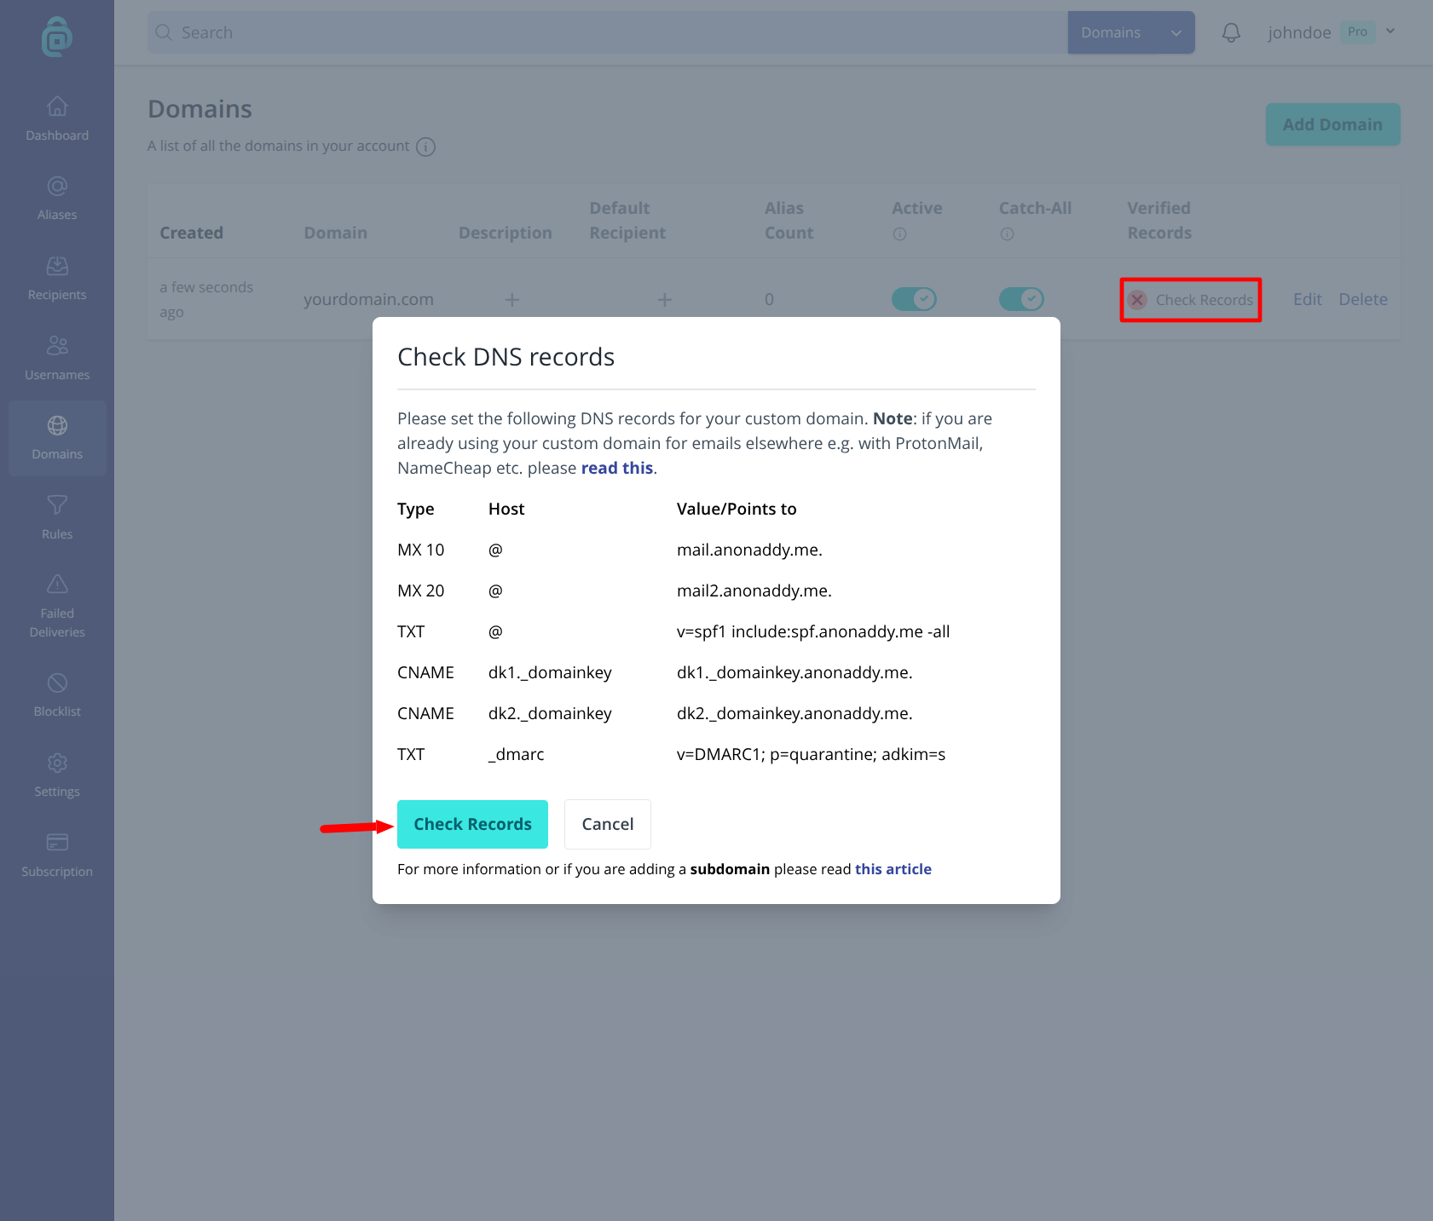Open the 'read this' link
This screenshot has height=1221, width=1433.
pos(617,468)
